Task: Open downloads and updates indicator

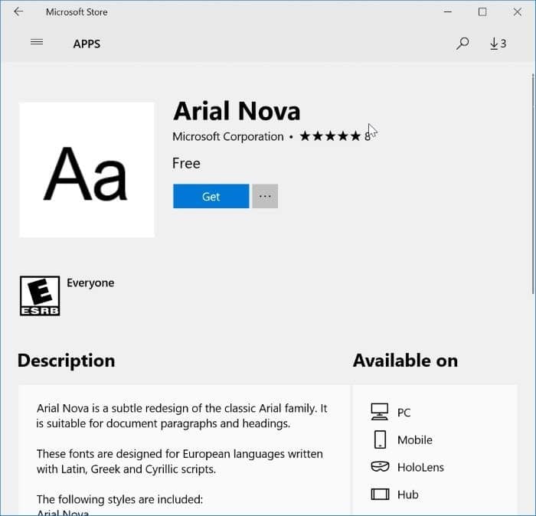Action: [x=498, y=44]
